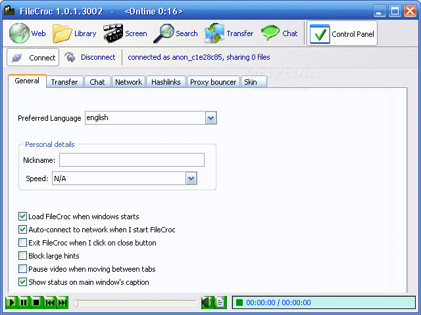Toggle Show status on main window's caption
The height and width of the screenshot is (315, 421).
[22, 282]
